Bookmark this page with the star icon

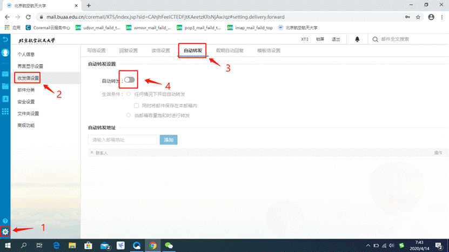(418, 17)
